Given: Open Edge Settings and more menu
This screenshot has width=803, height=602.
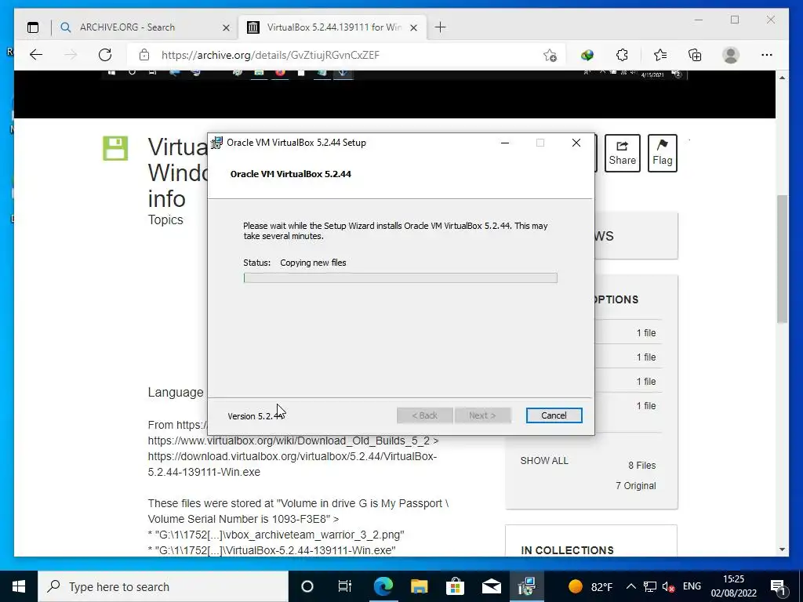Looking at the screenshot, I should 766,55.
